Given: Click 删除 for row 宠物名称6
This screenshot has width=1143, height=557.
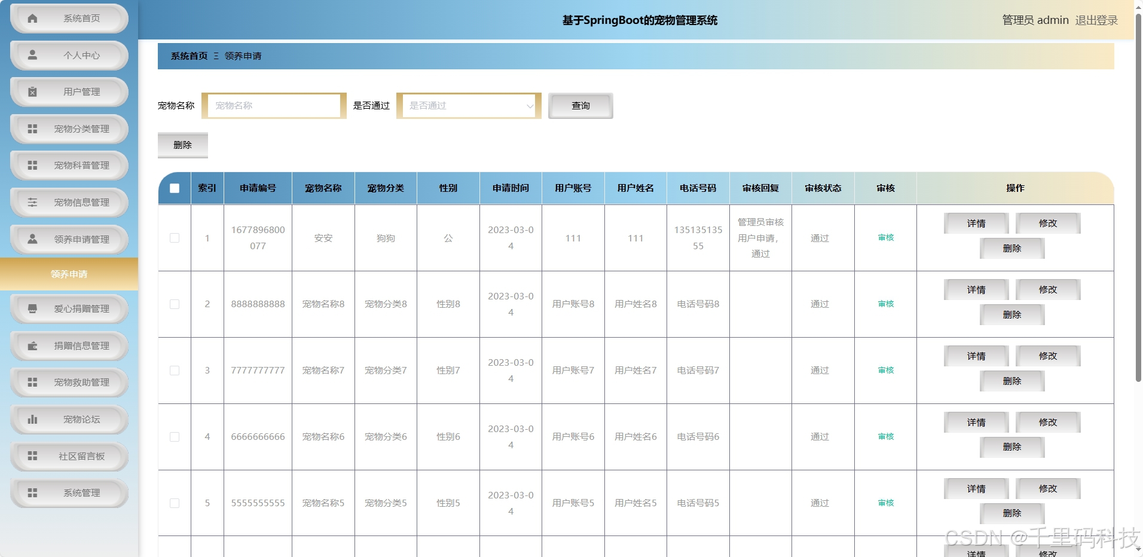Looking at the screenshot, I should (1012, 447).
